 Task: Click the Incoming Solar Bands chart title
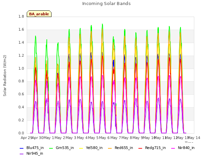106,4
